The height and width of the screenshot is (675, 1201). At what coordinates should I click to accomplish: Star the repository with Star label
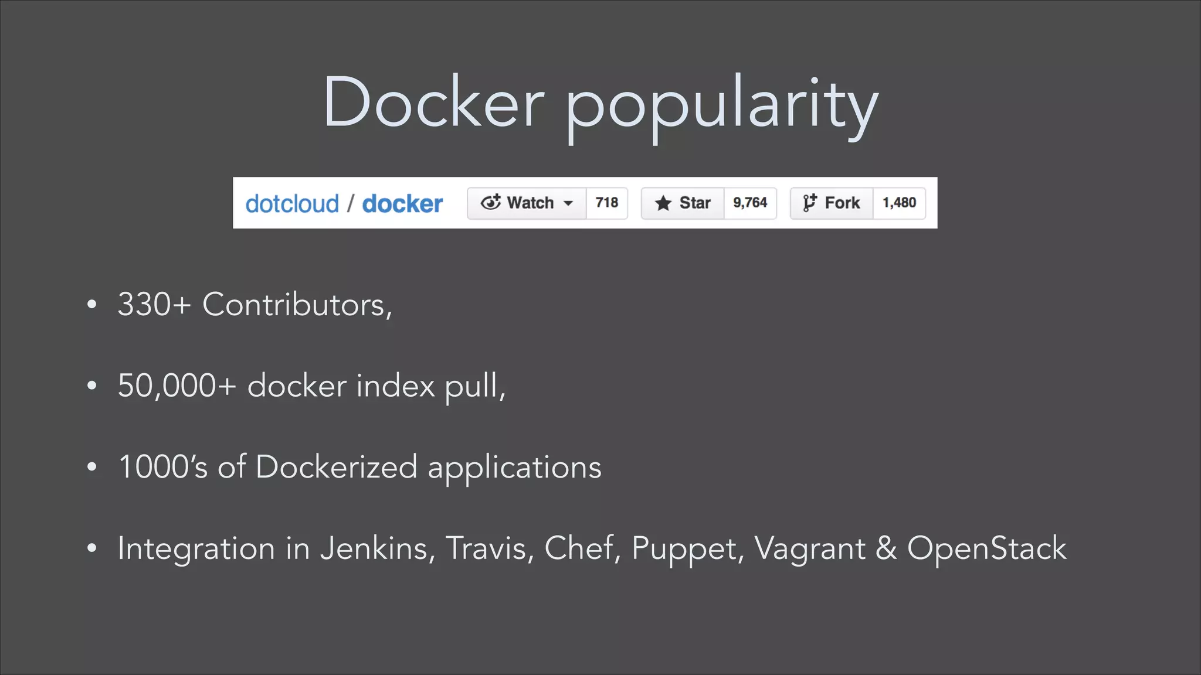[x=695, y=203]
